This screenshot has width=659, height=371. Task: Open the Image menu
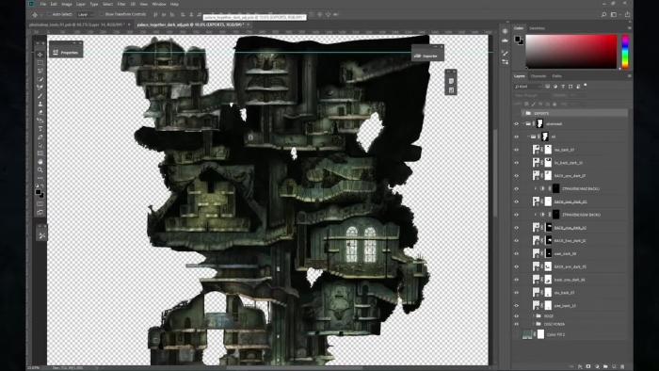[x=67, y=4]
